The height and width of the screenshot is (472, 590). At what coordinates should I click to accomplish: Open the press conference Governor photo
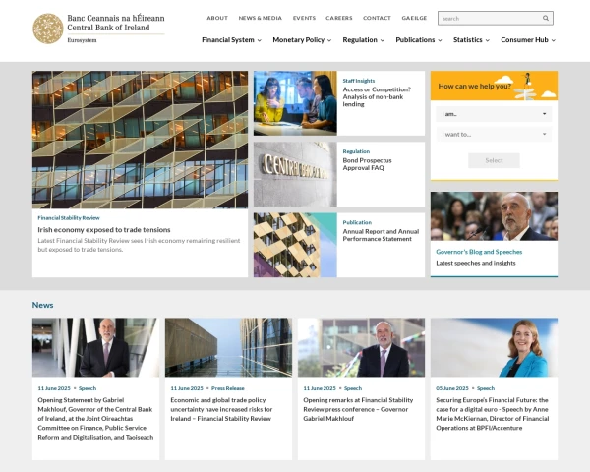point(361,347)
